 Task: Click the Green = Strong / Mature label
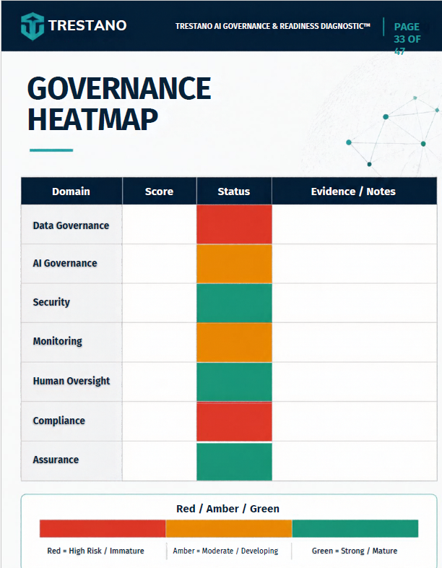(355, 551)
